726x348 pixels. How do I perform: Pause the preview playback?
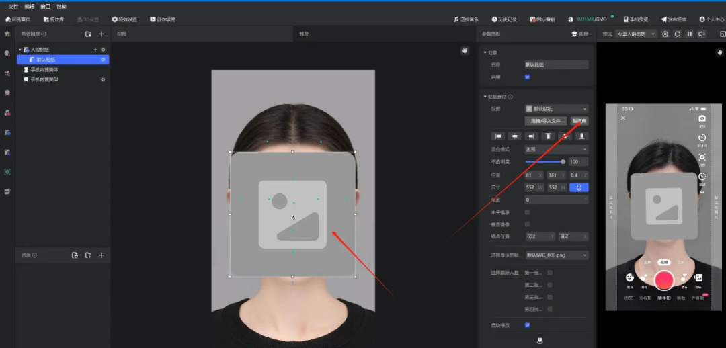[689, 34]
